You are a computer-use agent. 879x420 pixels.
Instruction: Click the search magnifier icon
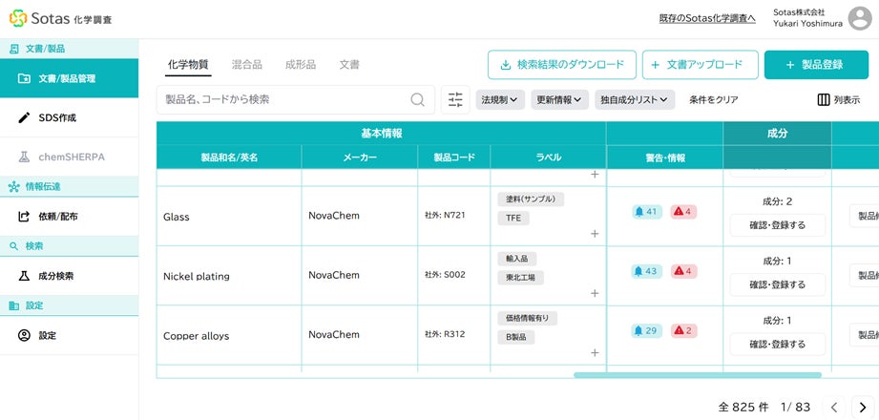pyautogui.click(x=417, y=100)
